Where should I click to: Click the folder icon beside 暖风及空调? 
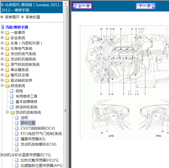[7, 75]
